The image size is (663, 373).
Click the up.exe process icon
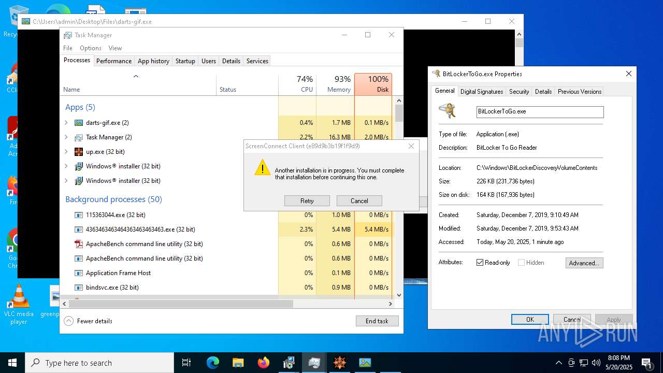coord(79,152)
